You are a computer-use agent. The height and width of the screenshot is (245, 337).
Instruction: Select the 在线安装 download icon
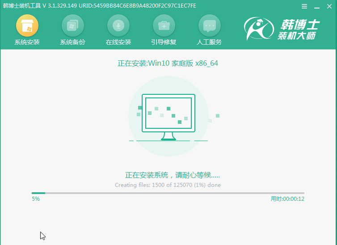[118, 26]
